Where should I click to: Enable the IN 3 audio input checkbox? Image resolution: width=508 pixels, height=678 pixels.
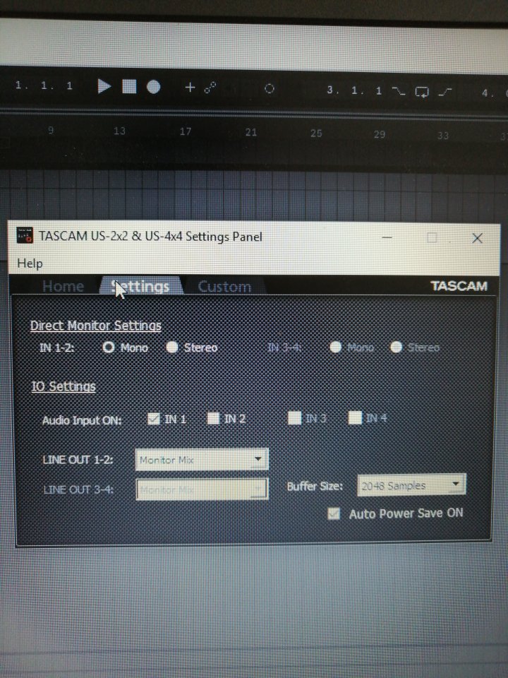click(294, 418)
